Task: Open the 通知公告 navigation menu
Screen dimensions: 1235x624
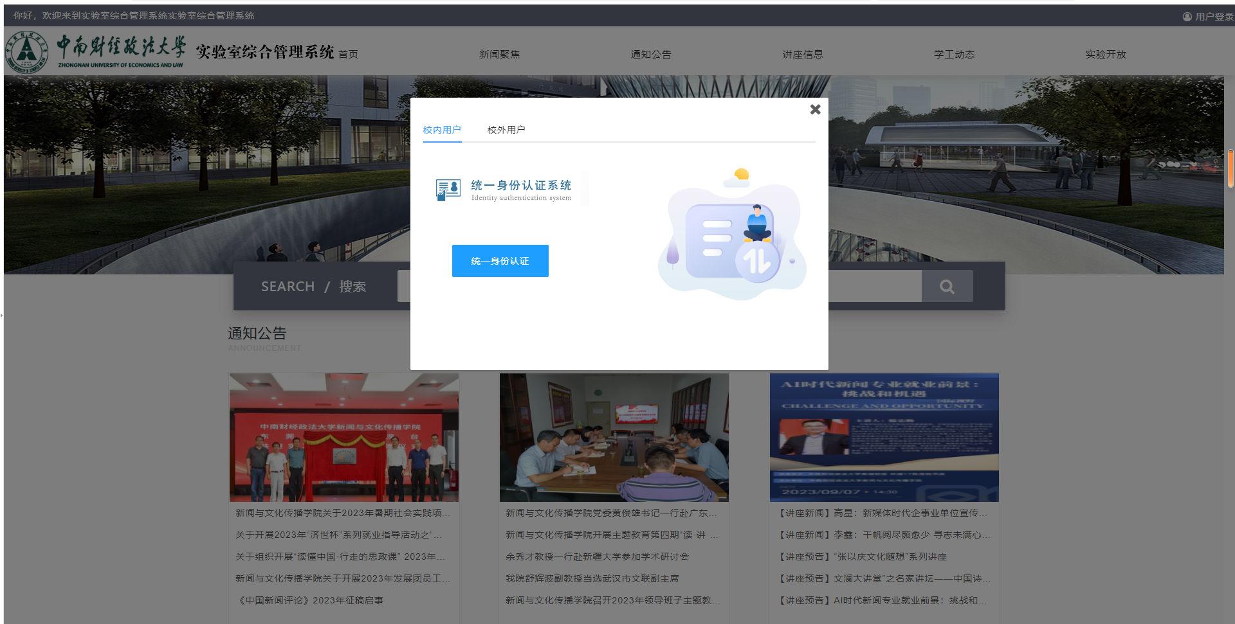Action: [651, 55]
